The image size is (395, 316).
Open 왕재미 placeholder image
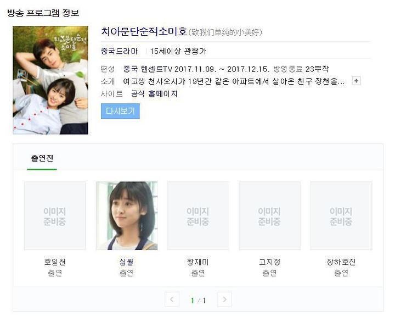[198, 216]
